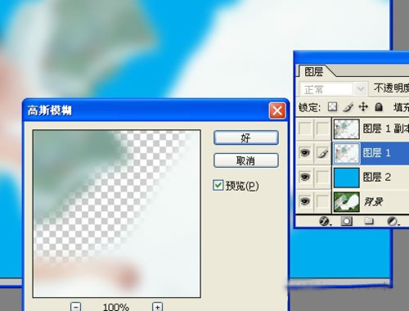Uncheck the 预览(P) checkbox
Screen dimensions: 409x311
coord(218,185)
